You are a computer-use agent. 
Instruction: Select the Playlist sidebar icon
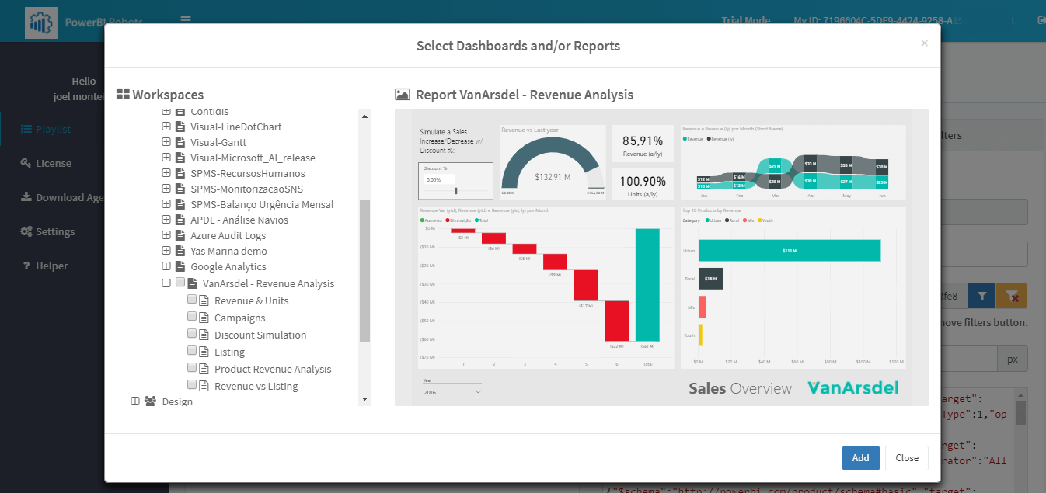pos(26,128)
